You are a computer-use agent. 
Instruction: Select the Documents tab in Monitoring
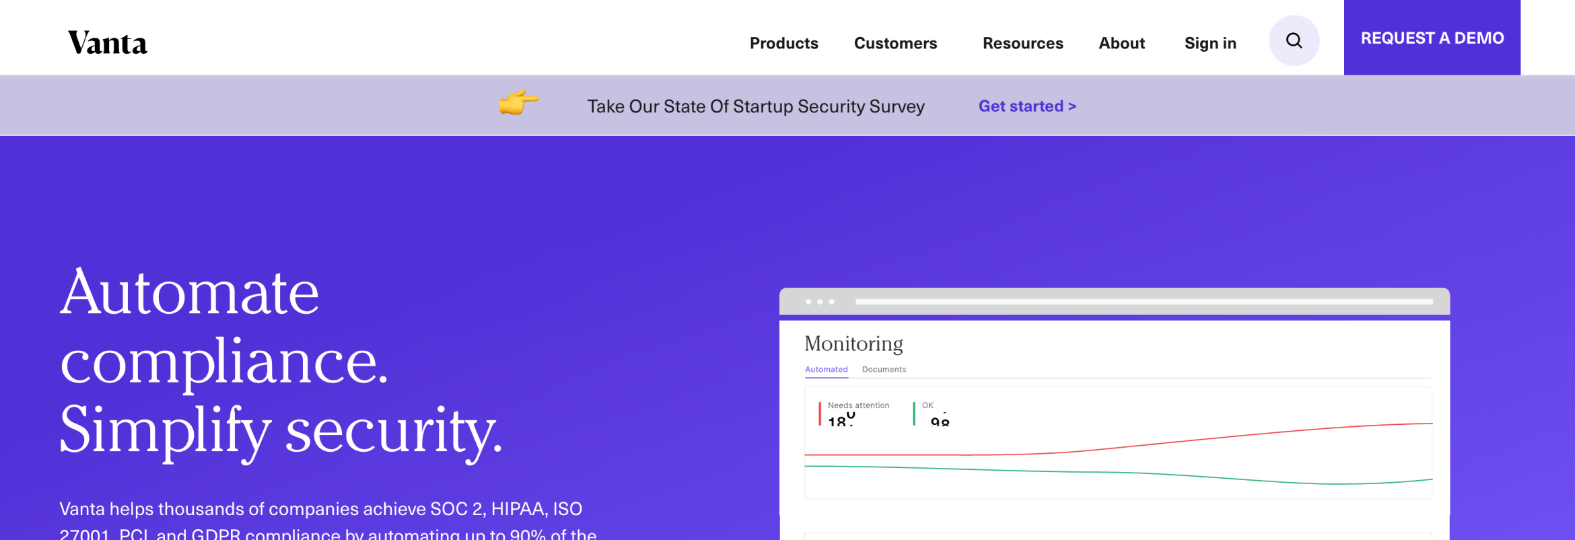click(884, 370)
